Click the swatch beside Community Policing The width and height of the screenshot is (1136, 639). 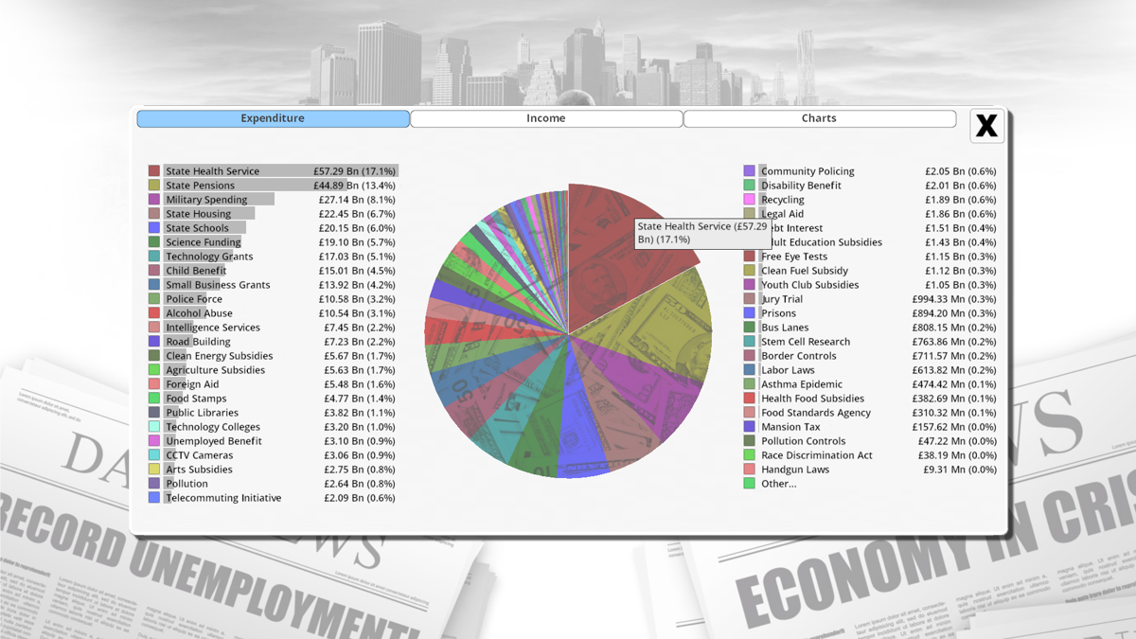click(748, 170)
